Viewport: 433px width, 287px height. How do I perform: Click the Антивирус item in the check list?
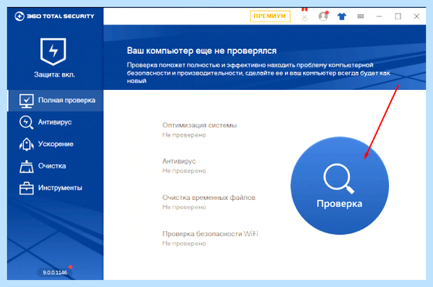click(179, 161)
